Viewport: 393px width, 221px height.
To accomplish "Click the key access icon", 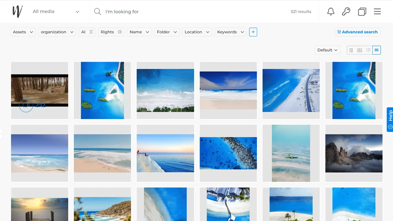I will (x=346, y=11).
